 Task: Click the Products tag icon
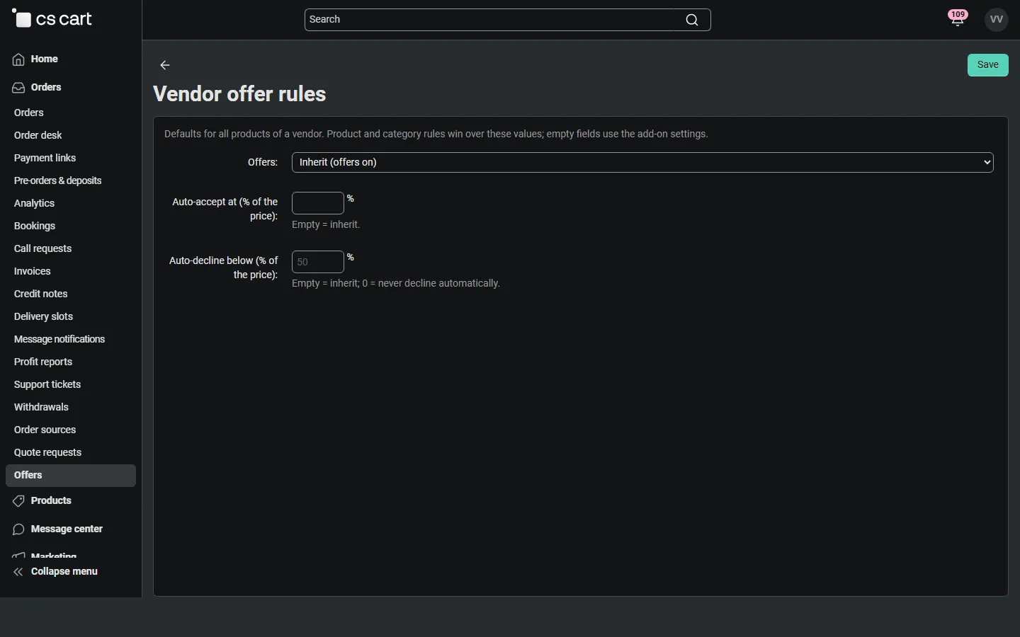tap(18, 501)
